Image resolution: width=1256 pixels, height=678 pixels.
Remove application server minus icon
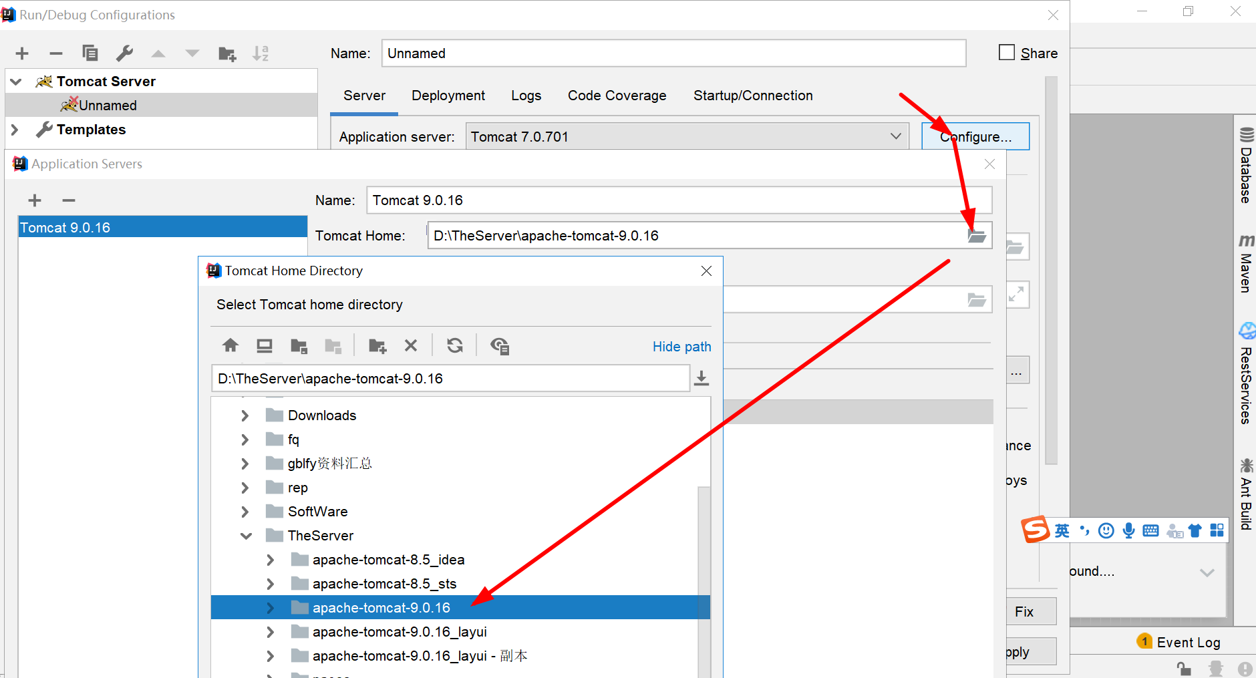[x=69, y=200]
